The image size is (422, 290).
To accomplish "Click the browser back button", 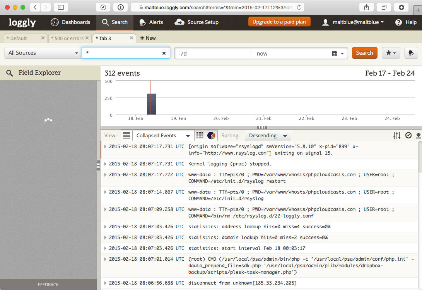I will (x=35, y=7).
